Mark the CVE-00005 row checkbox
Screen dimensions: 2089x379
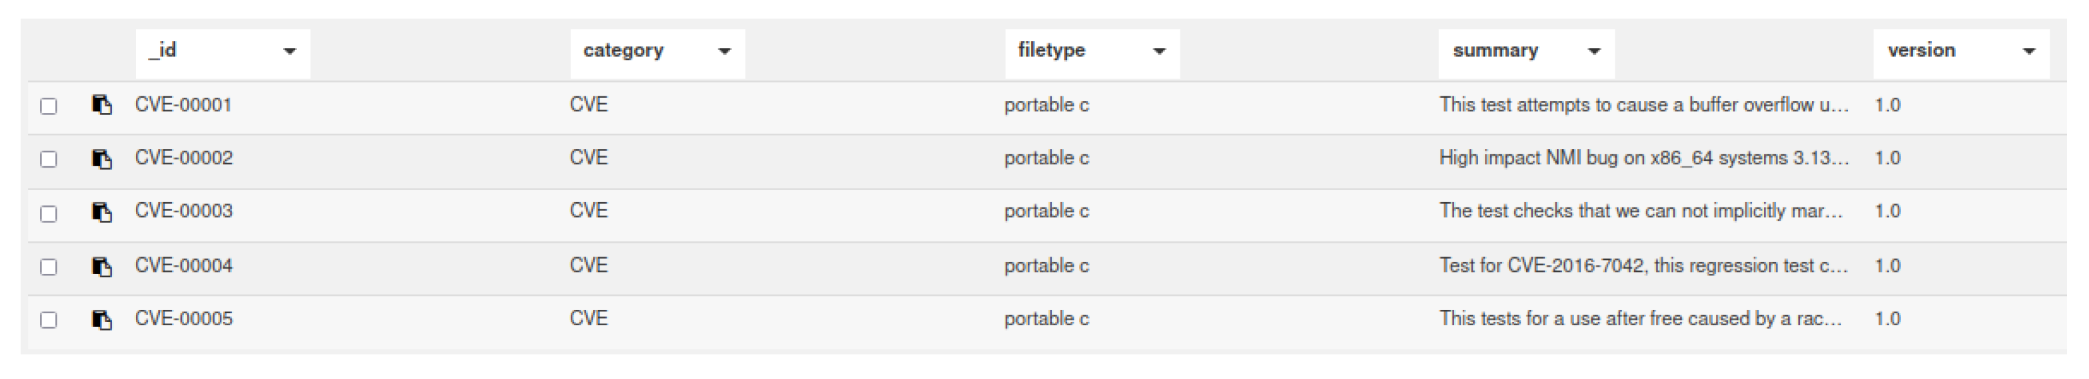(49, 320)
